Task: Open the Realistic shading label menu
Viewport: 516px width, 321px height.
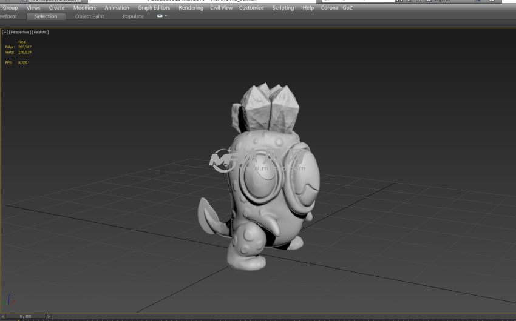Action: (x=39, y=32)
